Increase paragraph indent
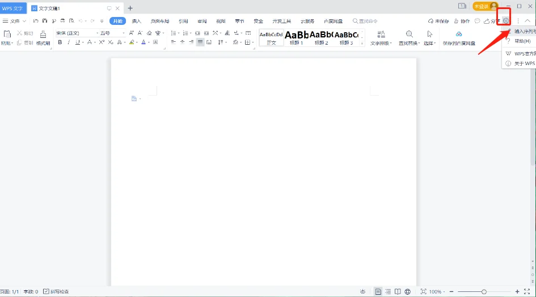 206,33
